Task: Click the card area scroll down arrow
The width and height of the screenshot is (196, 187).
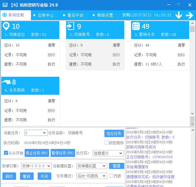Action: [x=192, y=114]
